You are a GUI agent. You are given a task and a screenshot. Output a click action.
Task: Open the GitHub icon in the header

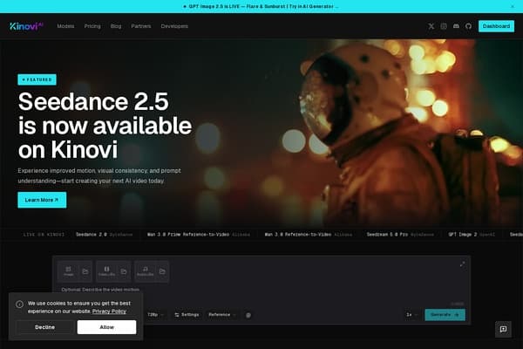[x=468, y=26]
